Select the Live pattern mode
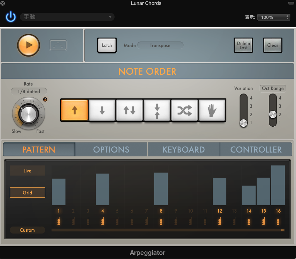 click(28, 171)
